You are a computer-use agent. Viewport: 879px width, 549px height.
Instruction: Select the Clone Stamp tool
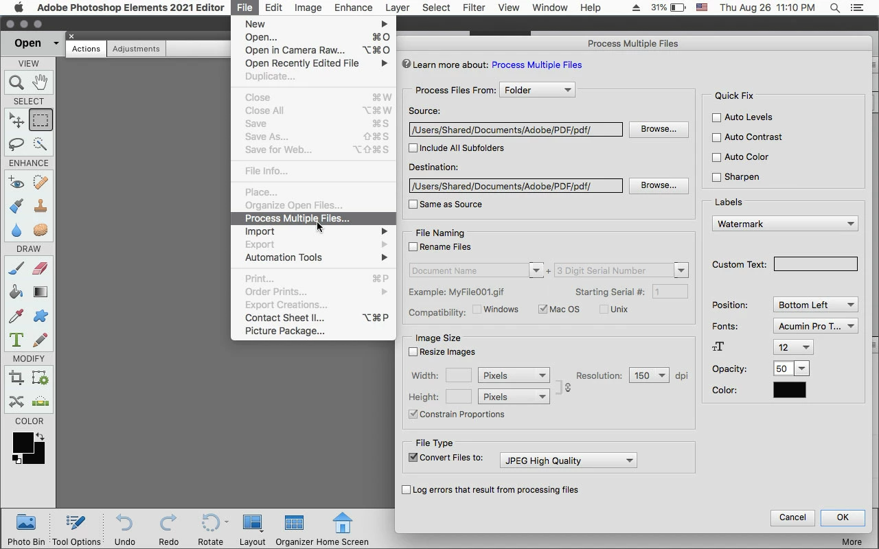41,206
